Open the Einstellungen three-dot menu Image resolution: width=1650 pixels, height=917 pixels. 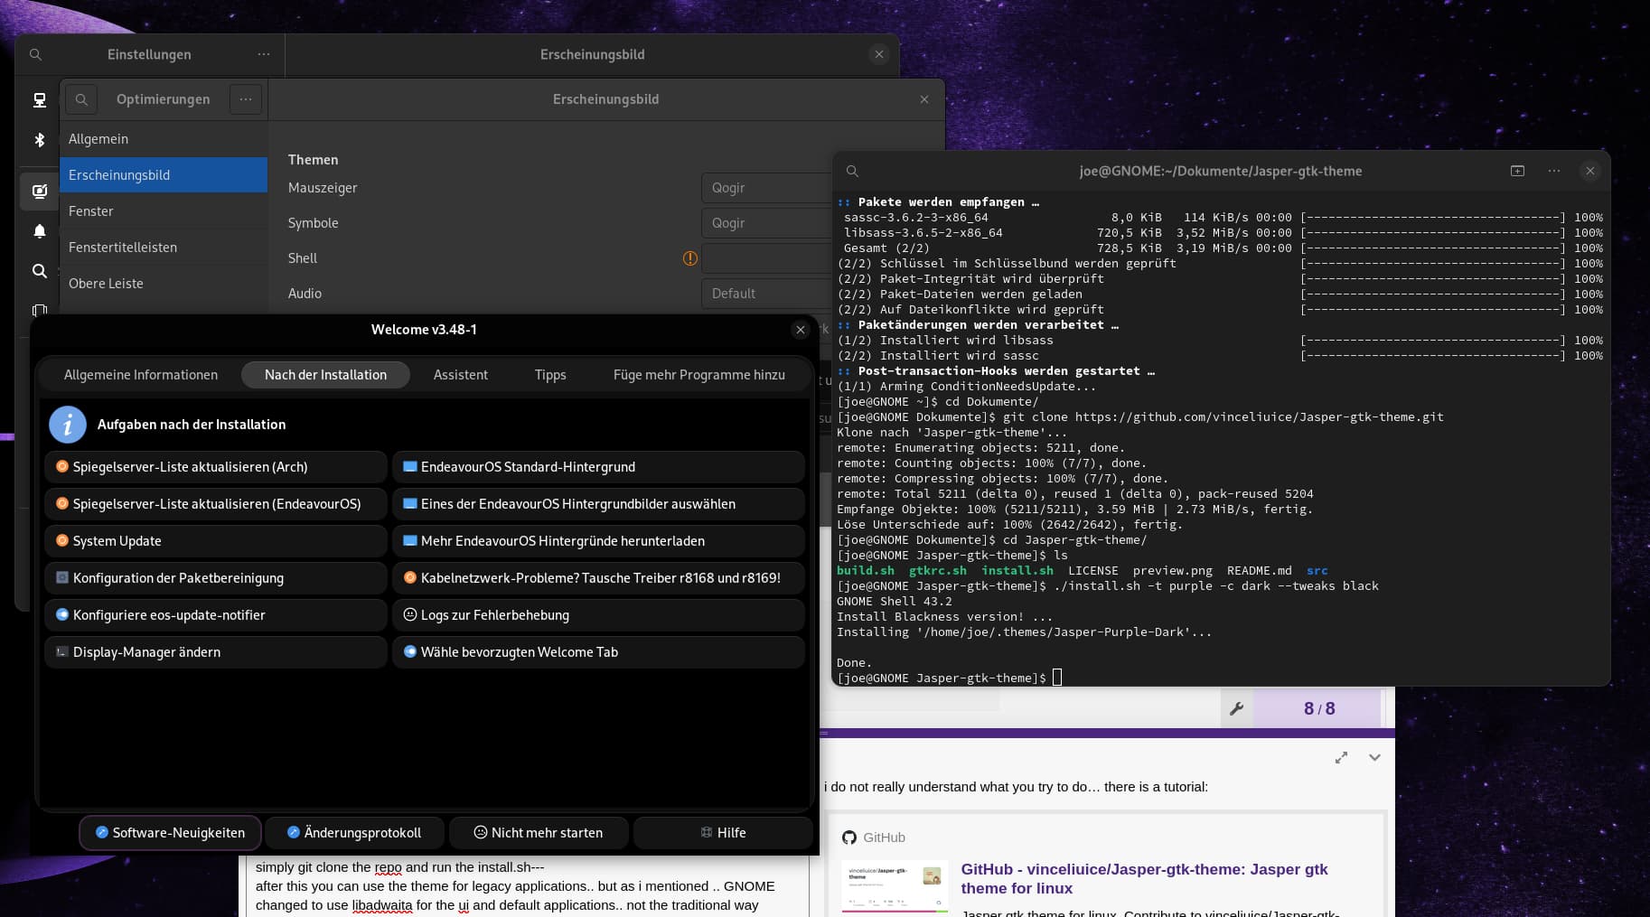click(x=263, y=54)
